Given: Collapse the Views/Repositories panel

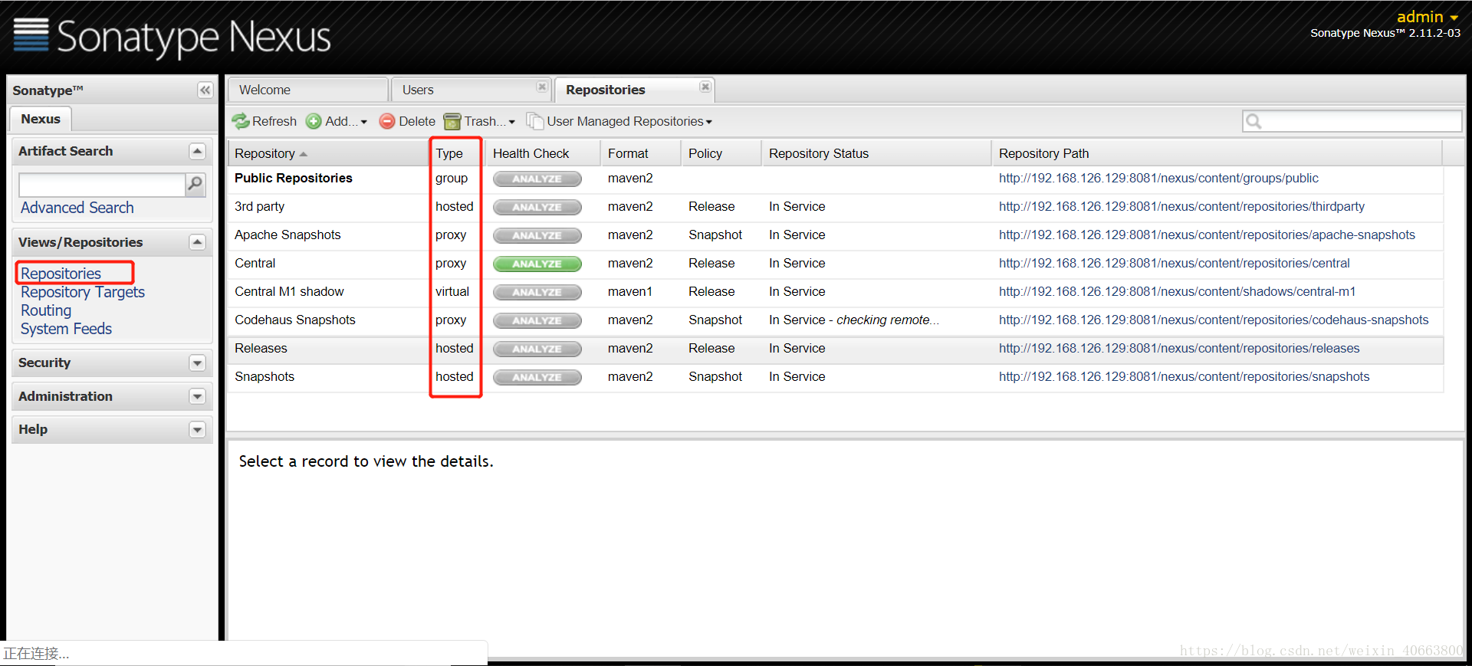Looking at the screenshot, I should (x=197, y=242).
